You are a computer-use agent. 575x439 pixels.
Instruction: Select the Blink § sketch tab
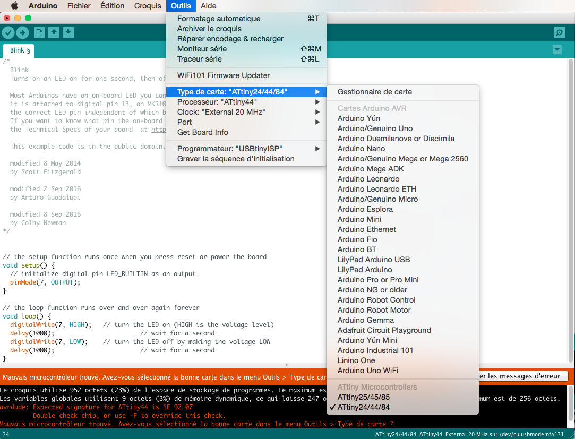(20, 50)
